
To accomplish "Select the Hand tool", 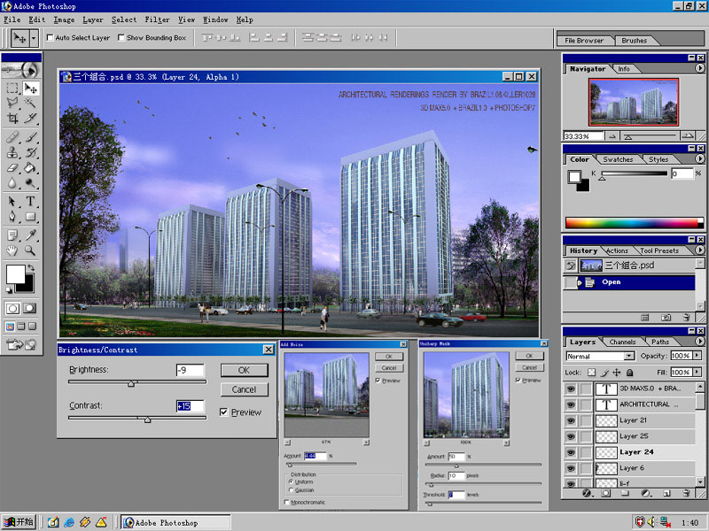I will click(12, 250).
